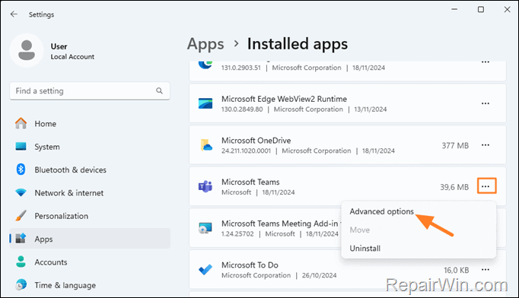Click the Microsoft Teams app name

tap(250, 182)
